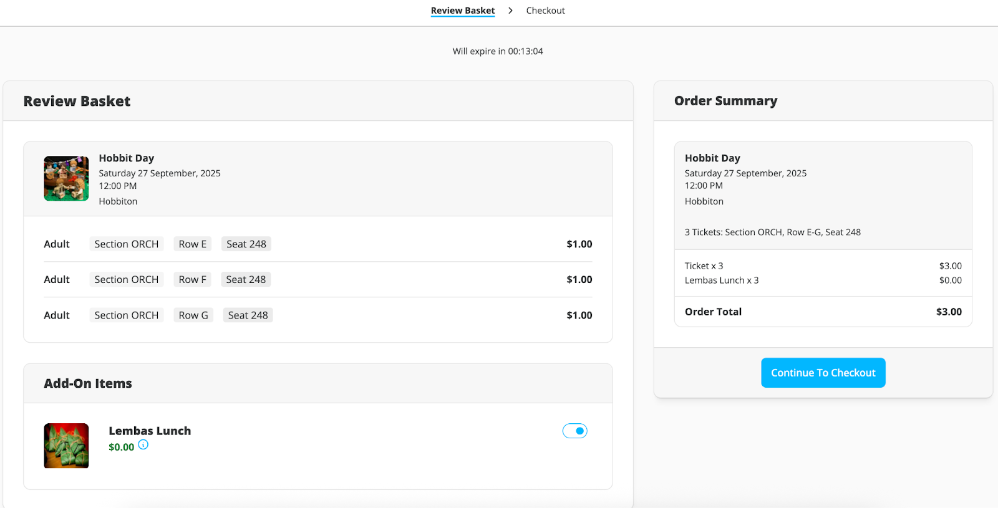The image size is (998, 508).
Task: Select the Row E seat tag
Action: [193, 244]
